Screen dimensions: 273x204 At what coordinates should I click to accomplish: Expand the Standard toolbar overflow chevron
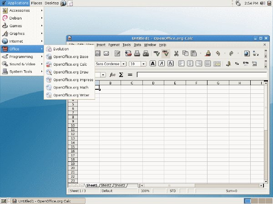coord(266,51)
